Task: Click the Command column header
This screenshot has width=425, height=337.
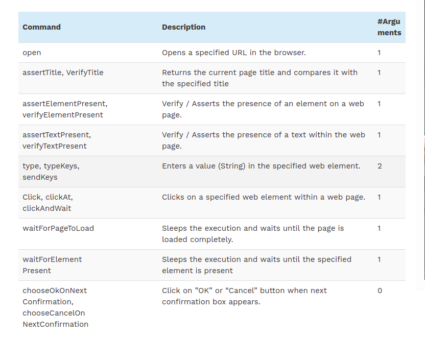Action: (41, 27)
